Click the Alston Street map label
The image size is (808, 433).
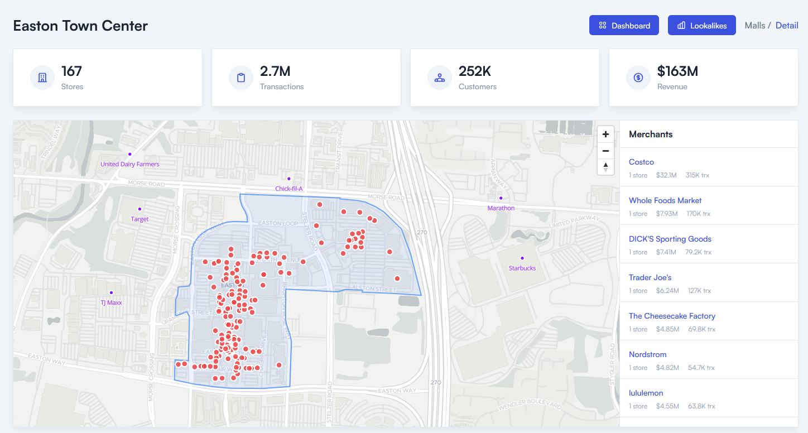click(x=373, y=288)
